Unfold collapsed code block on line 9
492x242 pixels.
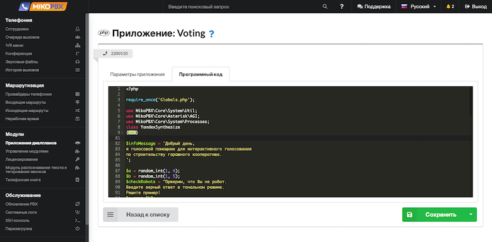(132, 132)
